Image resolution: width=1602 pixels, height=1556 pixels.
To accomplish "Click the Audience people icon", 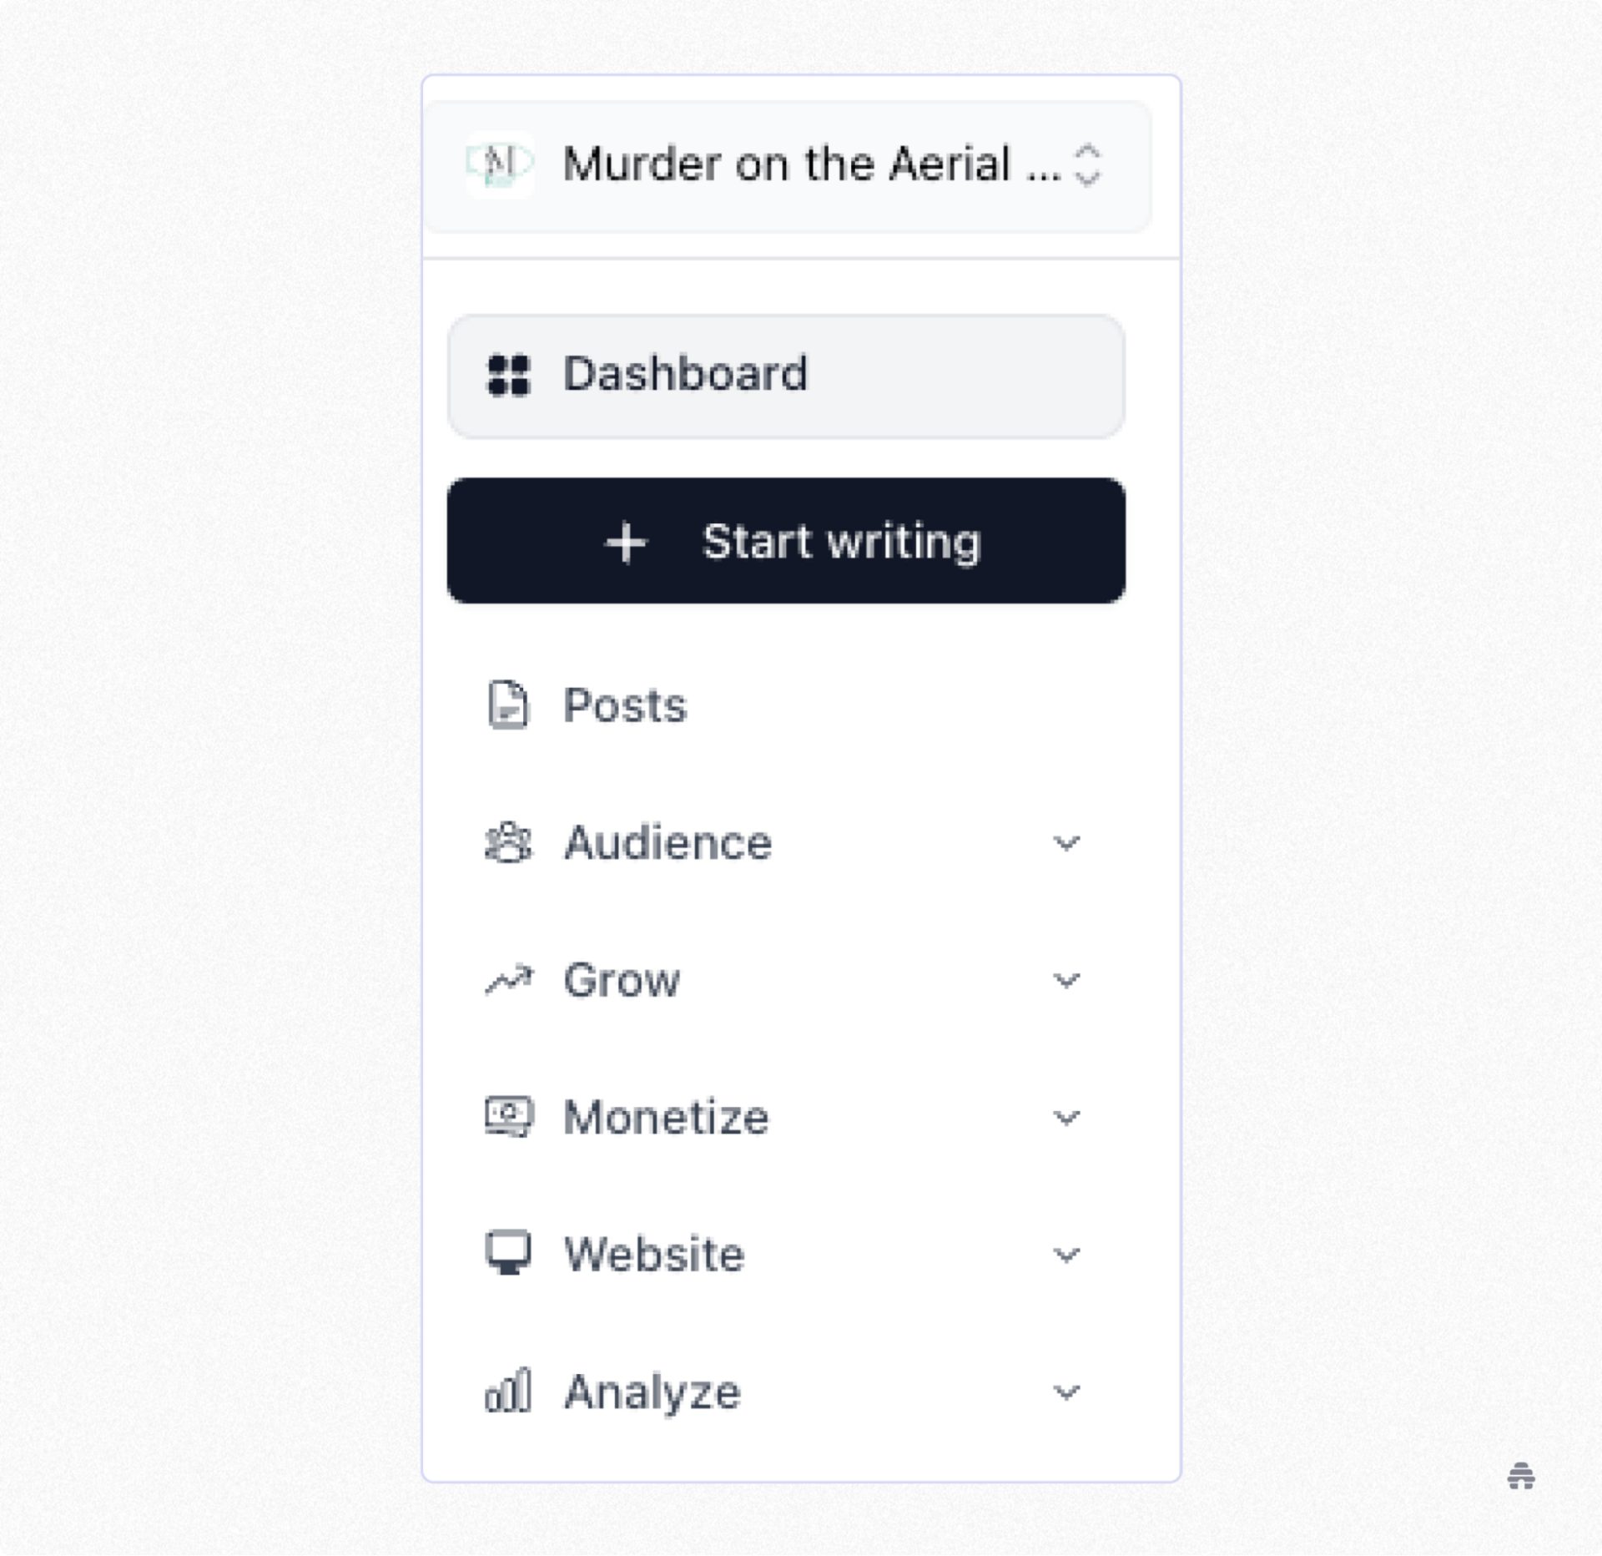I will pos(509,843).
